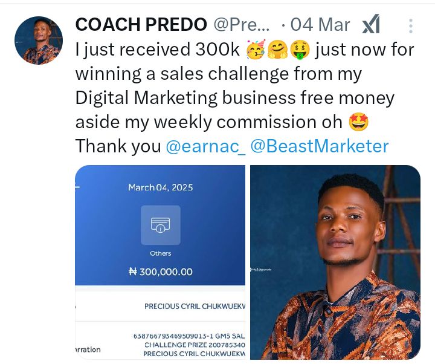Image resolution: width=435 pixels, height=364 pixels.
Task: Open COACH PREDO's profile picture
Action: (x=39, y=40)
